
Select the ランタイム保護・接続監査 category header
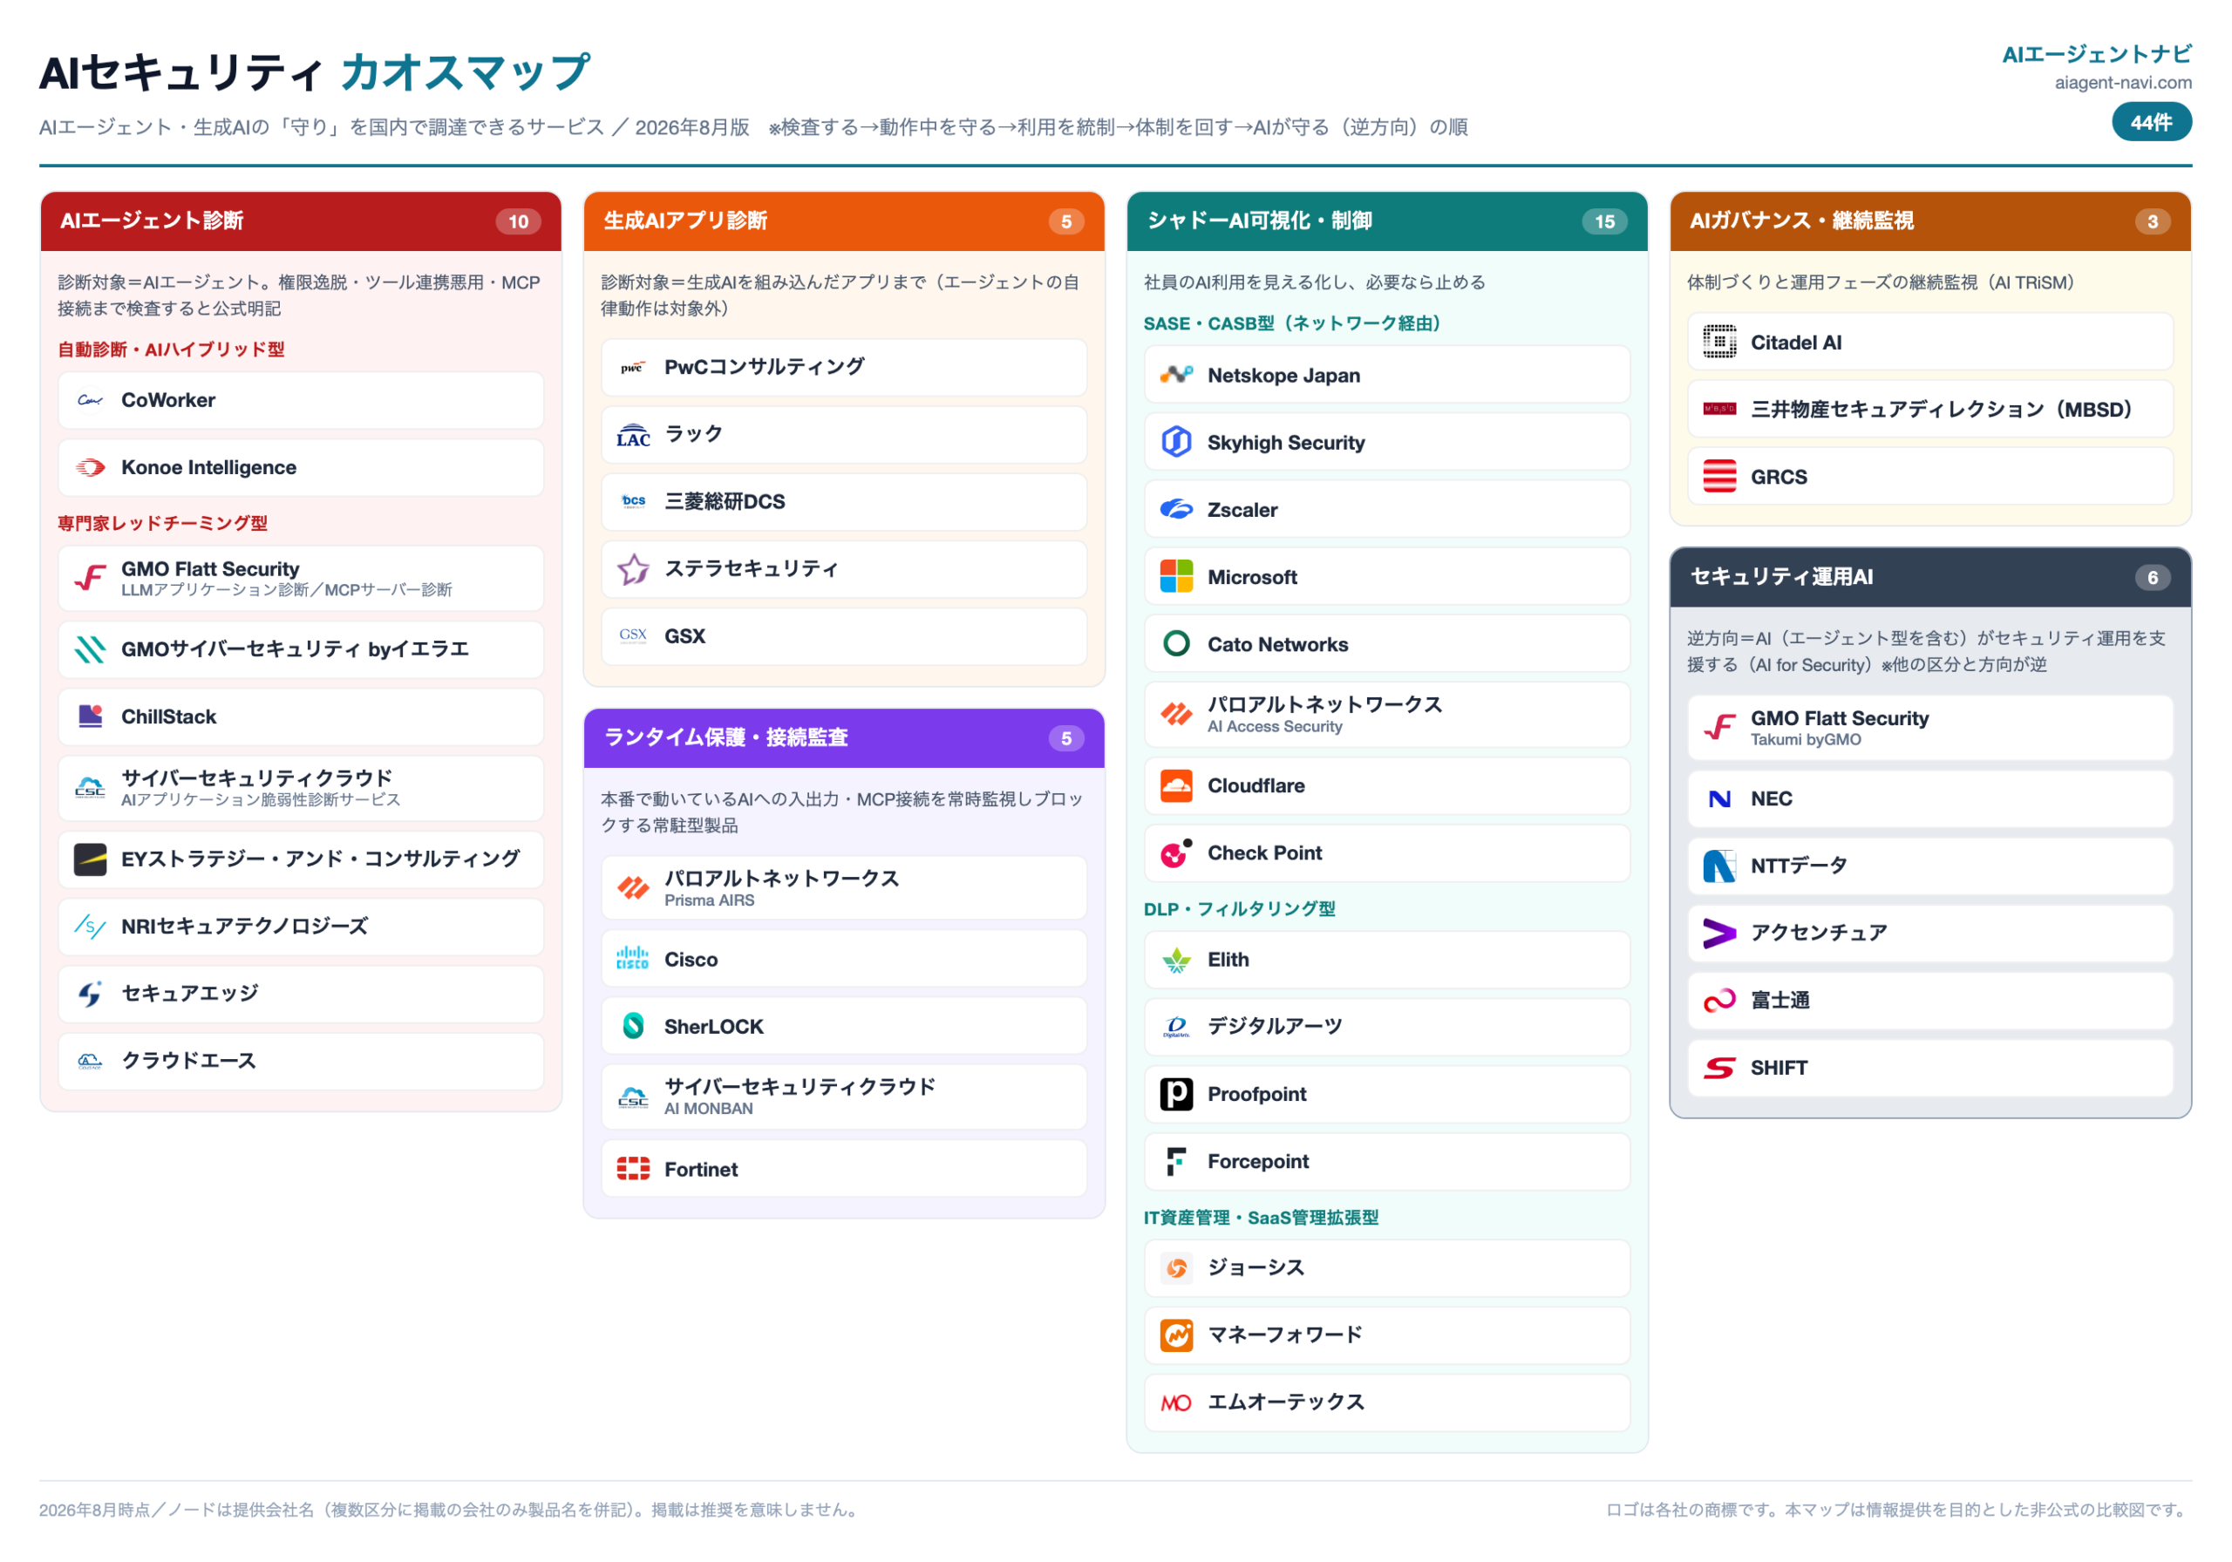pos(844,737)
